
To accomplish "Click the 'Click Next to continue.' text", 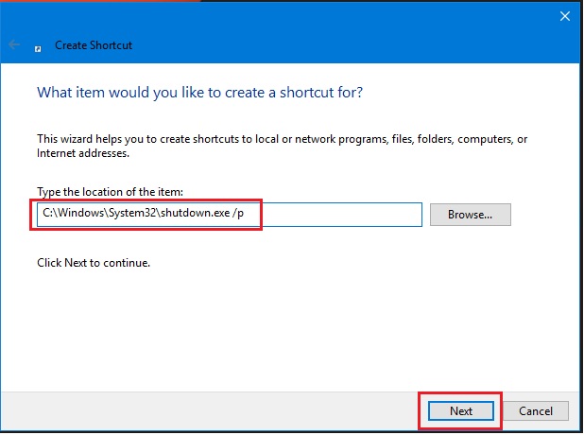I will (x=94, y=262).
